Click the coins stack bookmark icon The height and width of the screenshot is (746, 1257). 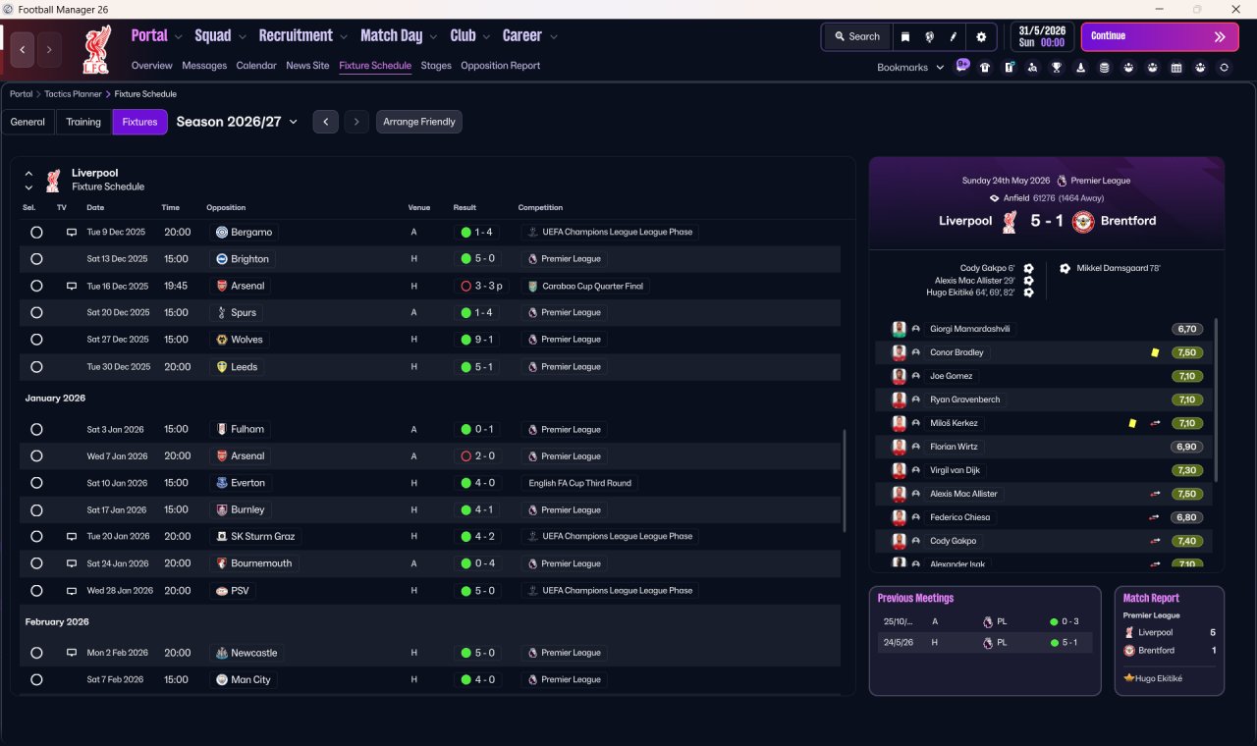(x=1104, y=68)
